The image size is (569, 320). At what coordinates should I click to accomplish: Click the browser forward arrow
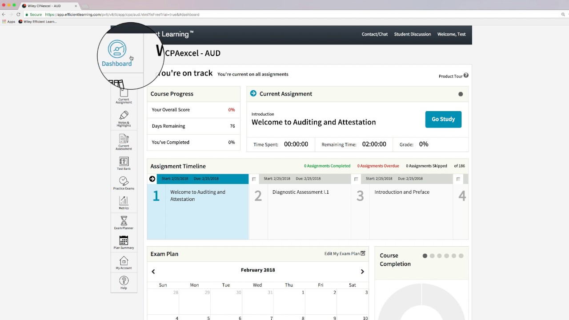(11, 14)
